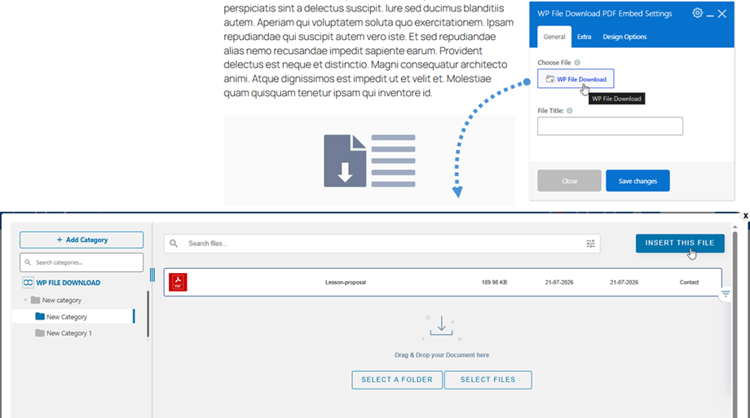Select WP FILE DOWNLOAD root item
This screenshot has height=418, width=750.
click(x=68, y=283)
